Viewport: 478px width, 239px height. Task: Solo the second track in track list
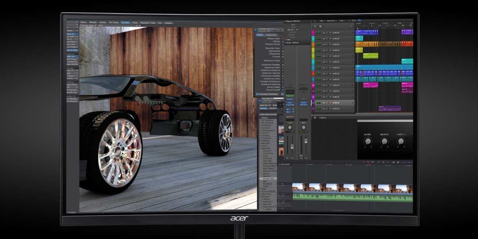click(327, 39)
